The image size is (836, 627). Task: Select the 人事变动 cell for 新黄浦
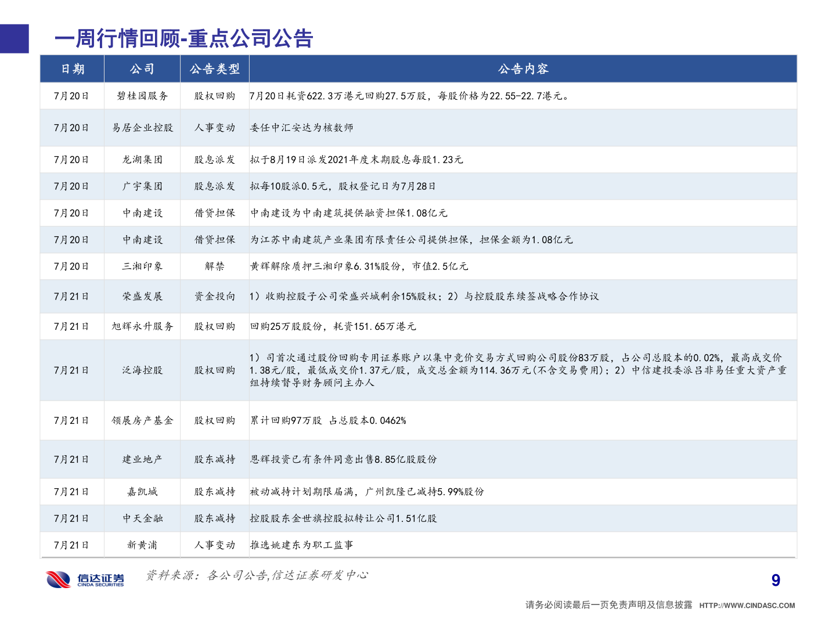click(214, 545)
